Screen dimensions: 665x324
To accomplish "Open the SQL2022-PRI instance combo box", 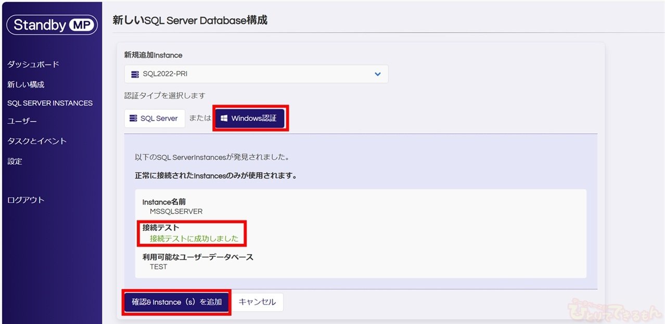I will (x=256, y=74).
